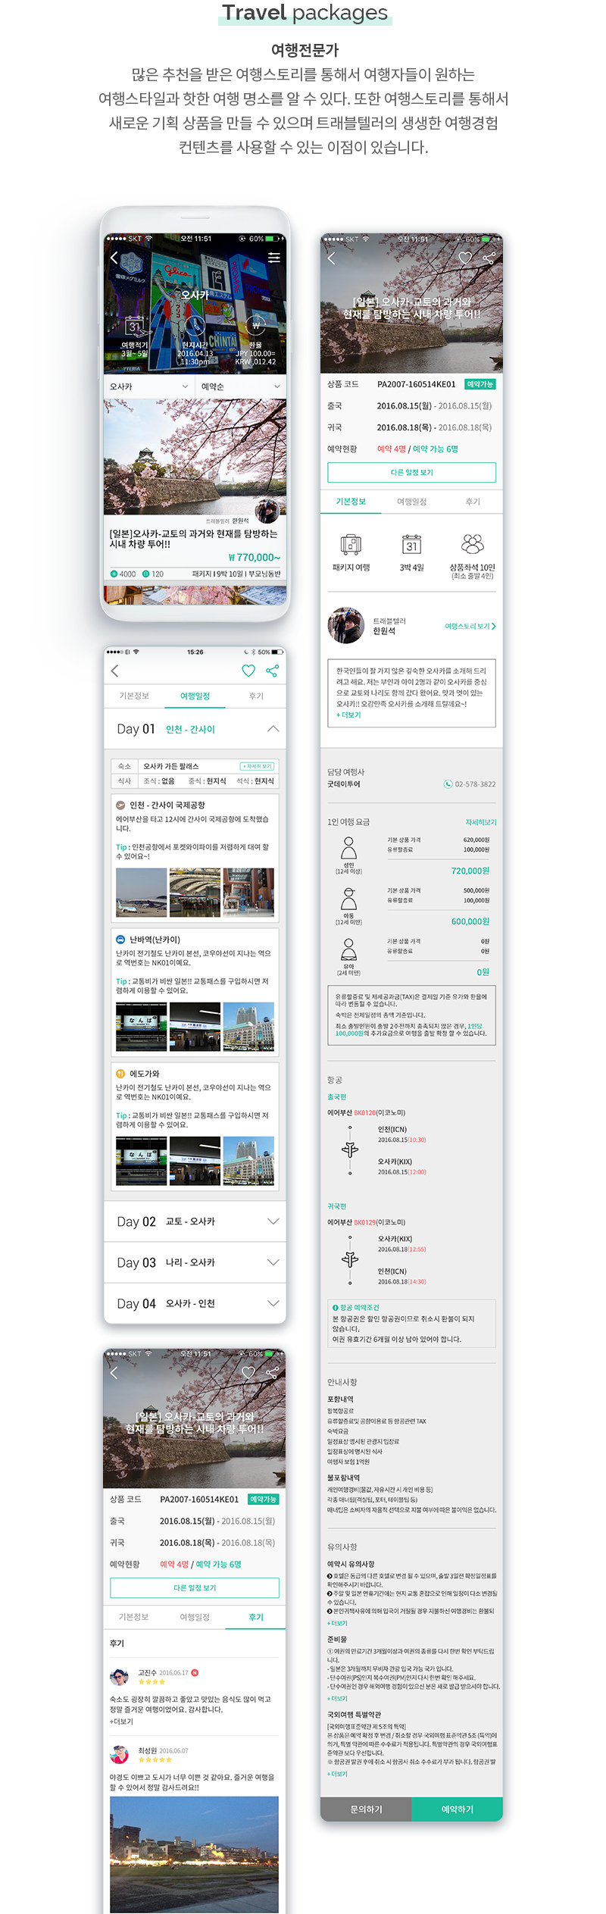The image size is (606, 1914).
Task: Tap the 여행적기 calendar icon on Osaka banner
Action: pos(135,327)
